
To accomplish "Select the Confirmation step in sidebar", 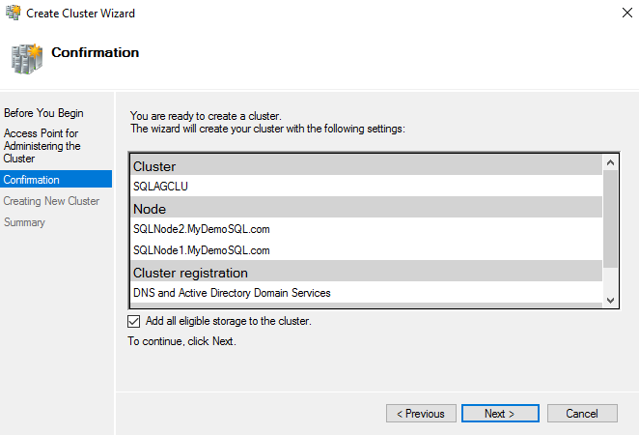I will click(31, 180).
